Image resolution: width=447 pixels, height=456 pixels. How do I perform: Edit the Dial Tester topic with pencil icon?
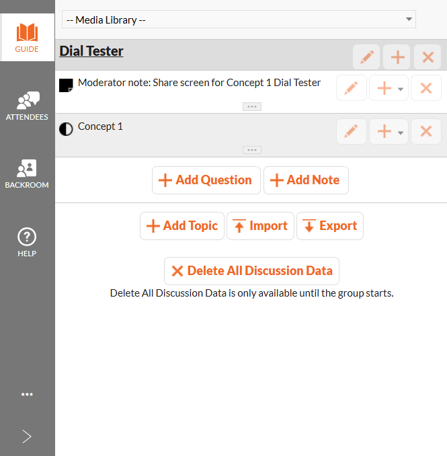coord(366,57)
